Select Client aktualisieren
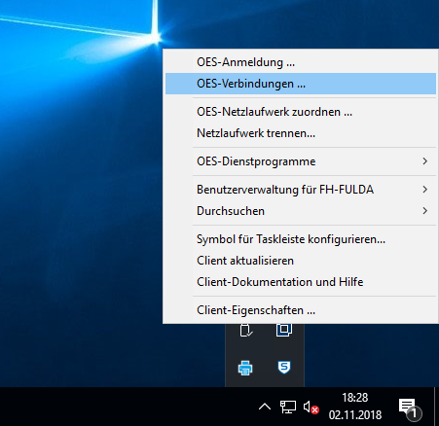This screenshot has height=426, width=439. coord(301,261)
